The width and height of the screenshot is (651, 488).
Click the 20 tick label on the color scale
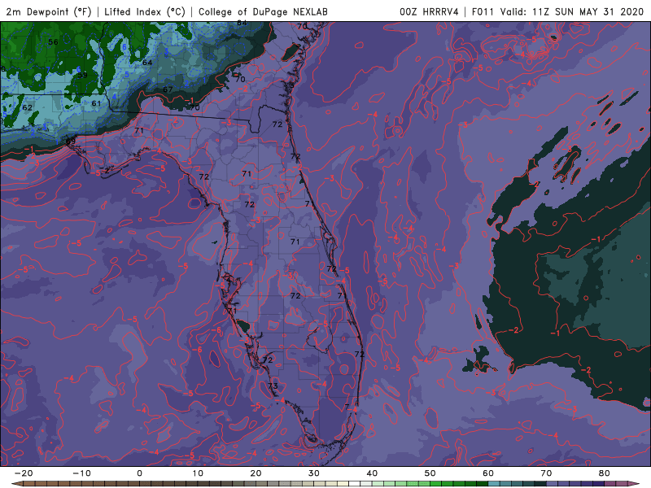(256, 473)
